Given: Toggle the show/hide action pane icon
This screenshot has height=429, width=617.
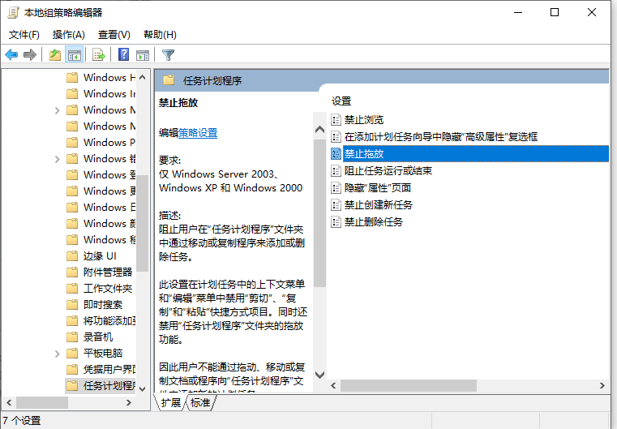Looking at the screenshot, I should click(x=143, y=55).
